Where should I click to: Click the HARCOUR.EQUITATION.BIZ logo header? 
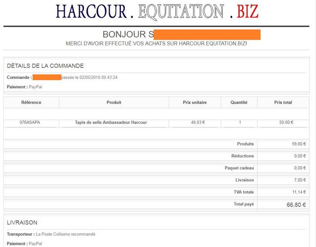click(x=157, y=11)
